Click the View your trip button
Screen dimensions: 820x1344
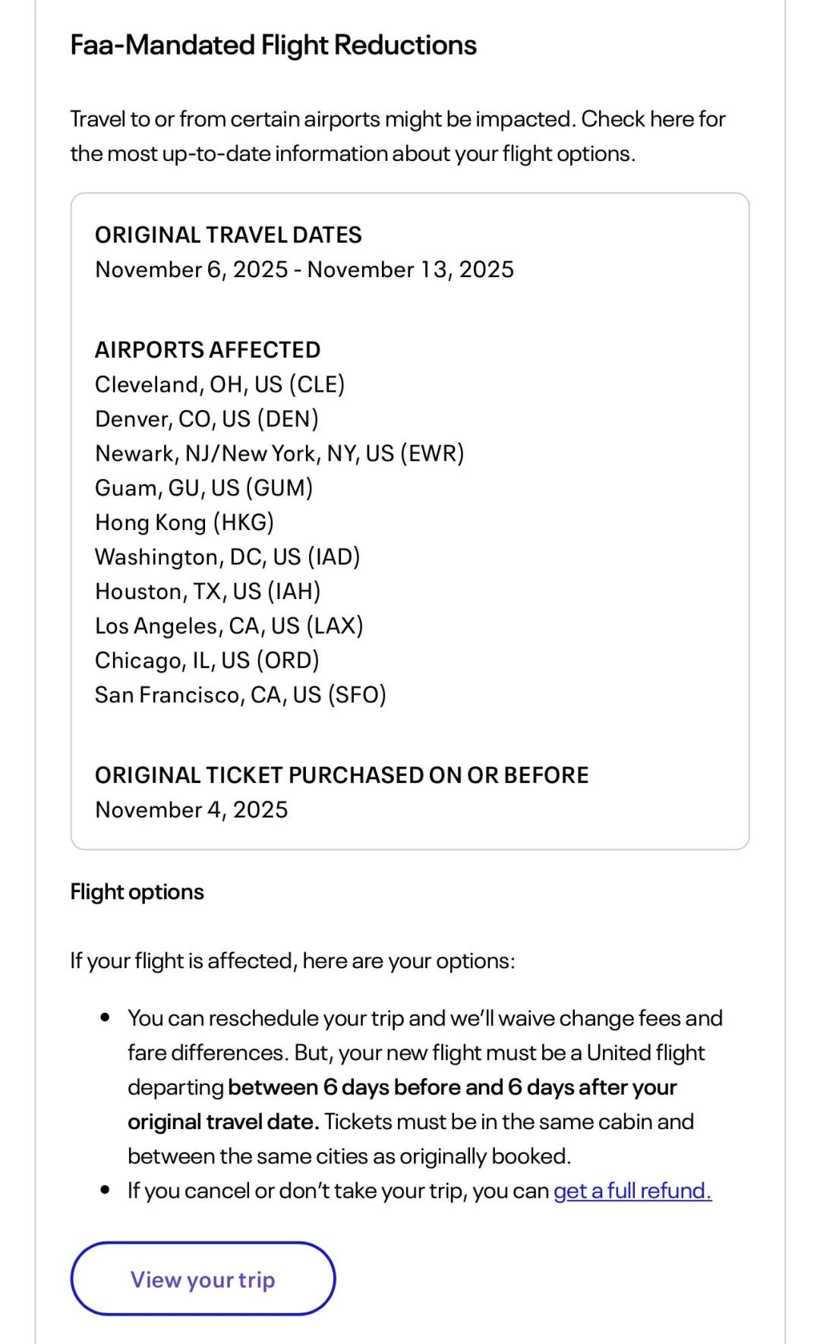coord(203,1279)
